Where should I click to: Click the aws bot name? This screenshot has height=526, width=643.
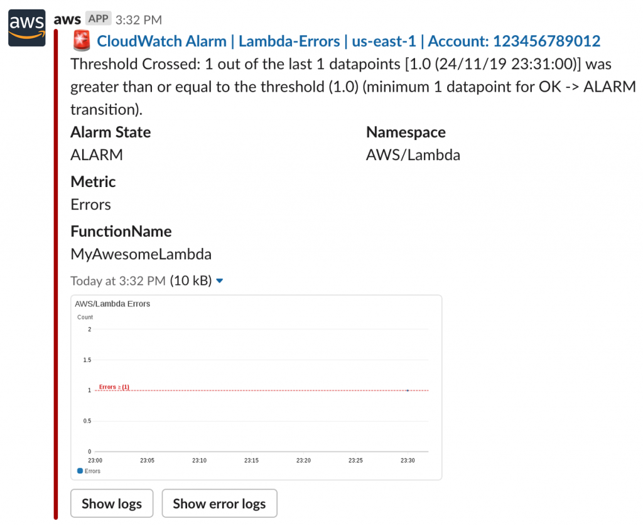click(x=67, y=19)
